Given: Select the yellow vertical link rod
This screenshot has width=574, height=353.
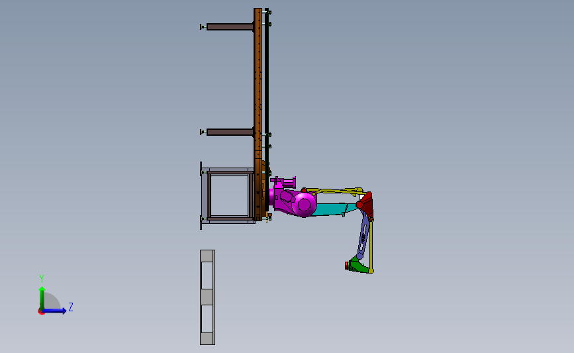Looking at the screenshot, I should pyautogui.click(x=371, y=245).
